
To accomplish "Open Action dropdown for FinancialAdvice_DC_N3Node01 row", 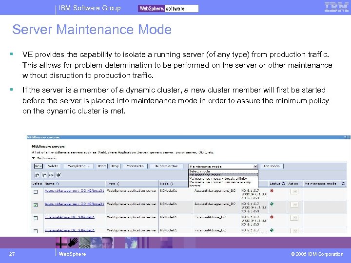I will point(294,230).
